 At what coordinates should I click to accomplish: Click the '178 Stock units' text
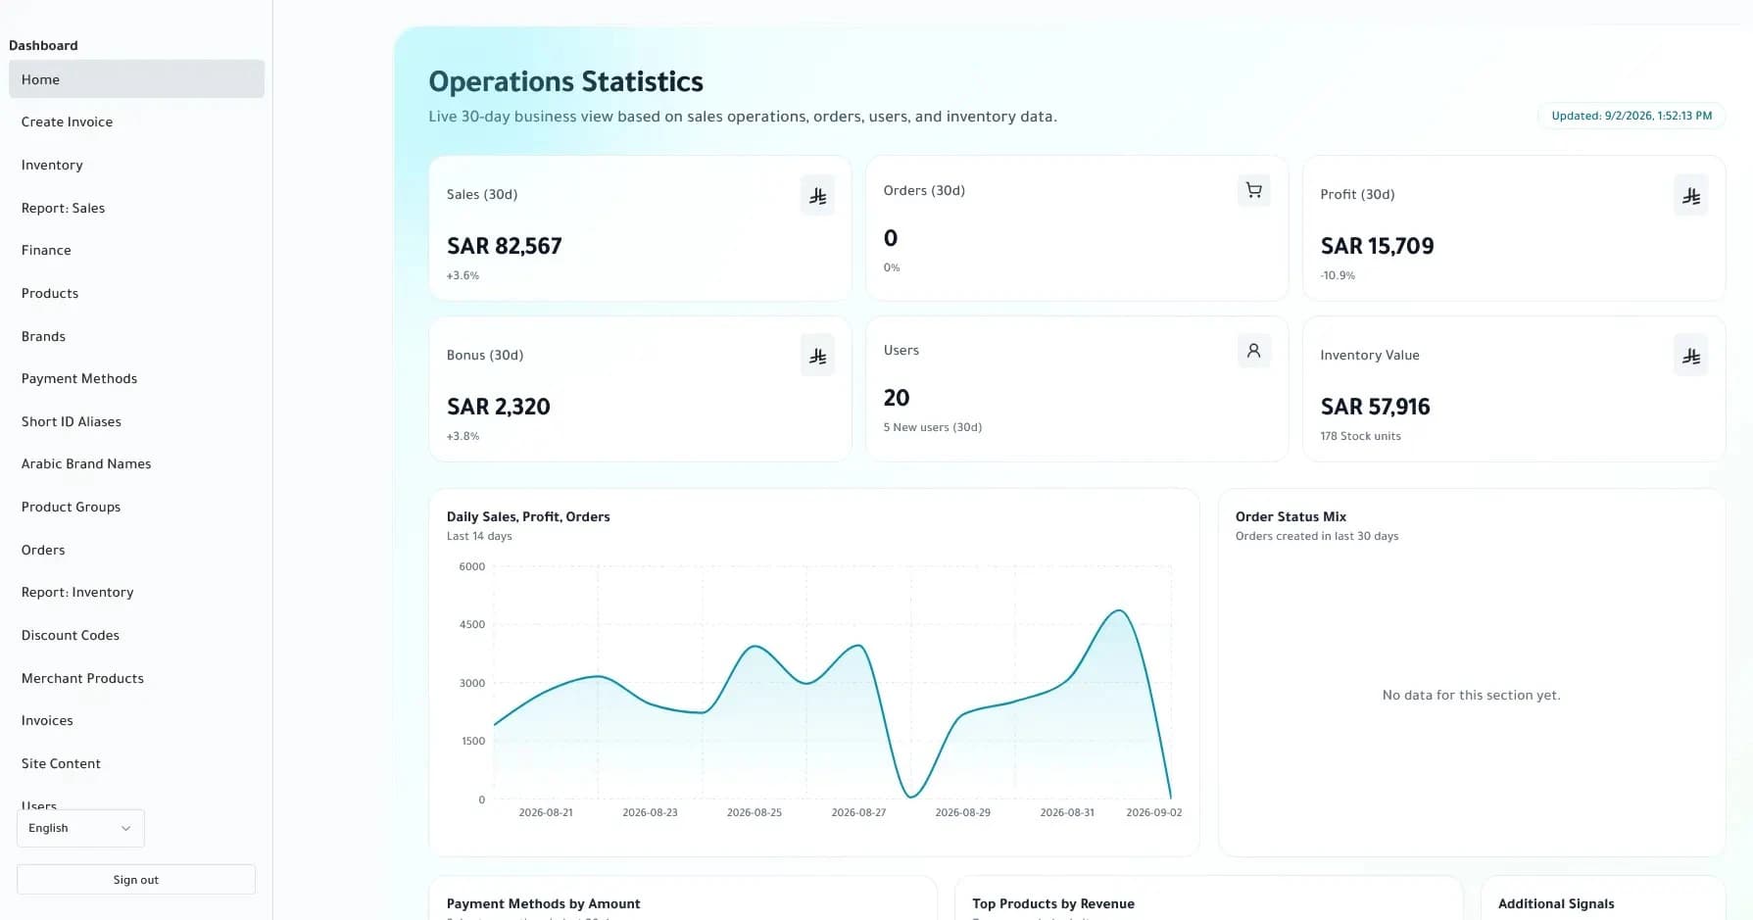click(1360, 436)
